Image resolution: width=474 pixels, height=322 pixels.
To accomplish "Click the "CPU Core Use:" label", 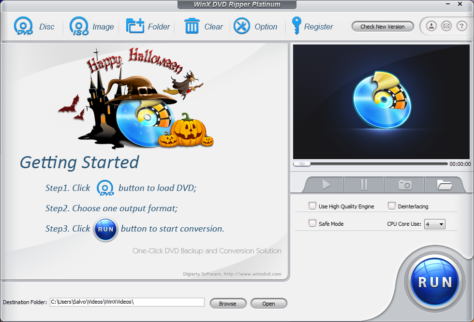I will point(404,224).
